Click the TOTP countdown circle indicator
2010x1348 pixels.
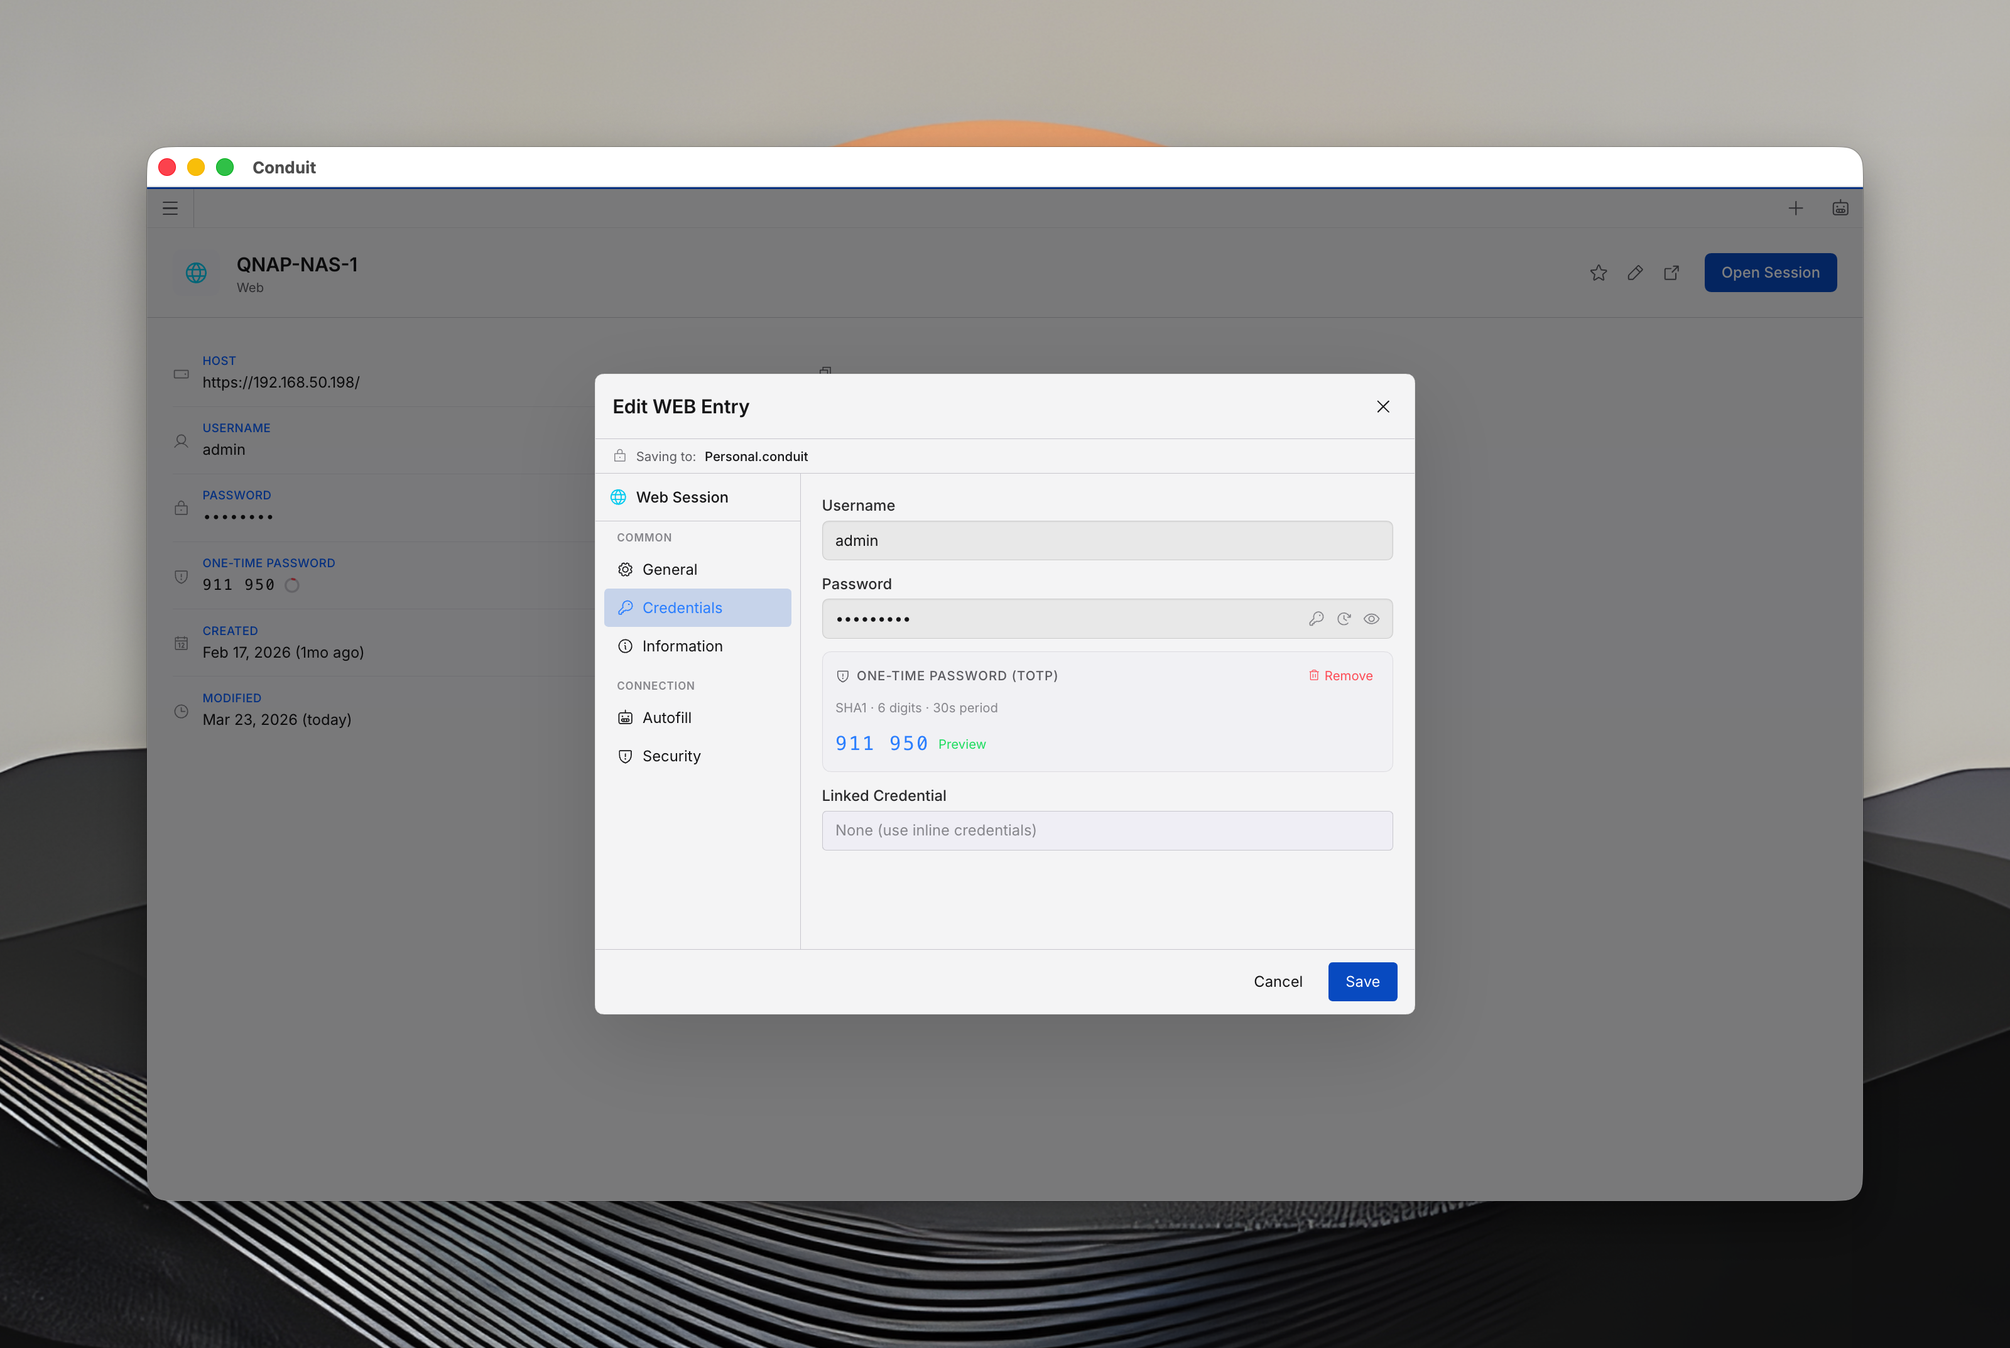[292, 585]
